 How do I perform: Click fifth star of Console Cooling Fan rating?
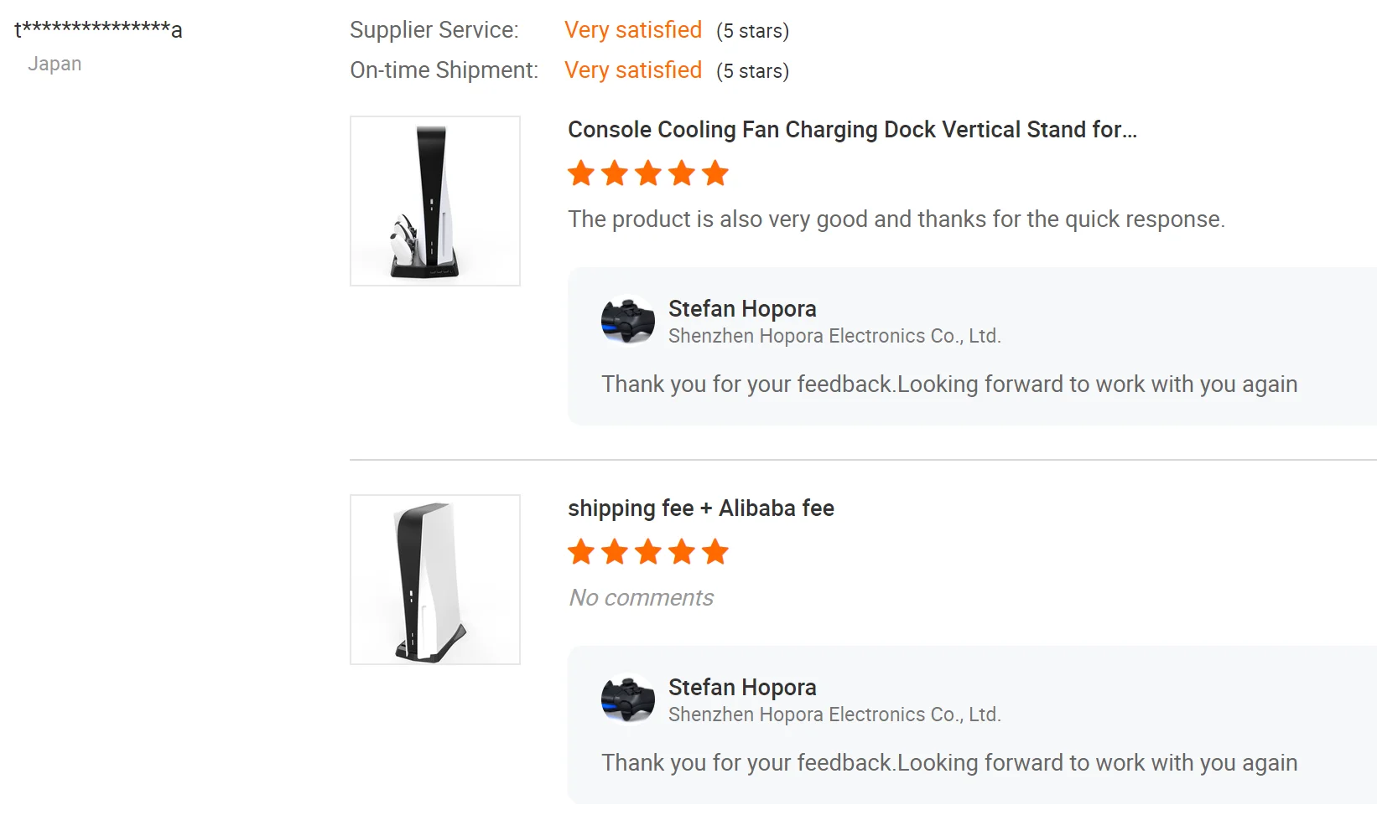click(715, 174)
